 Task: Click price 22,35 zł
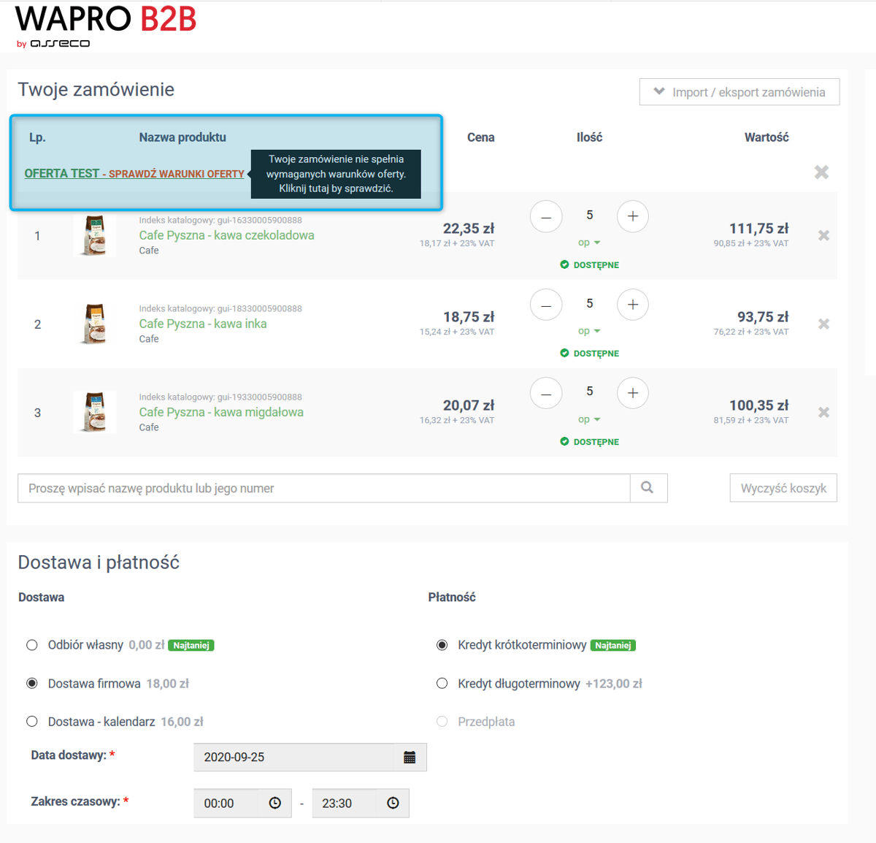coord(469,229)
